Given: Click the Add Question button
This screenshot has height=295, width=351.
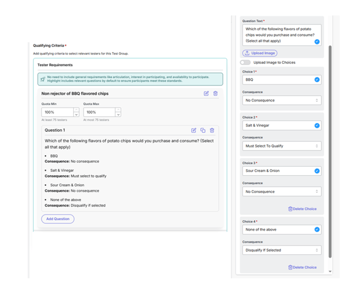Looking at the screenshot, I should click(x=58, y=219).
